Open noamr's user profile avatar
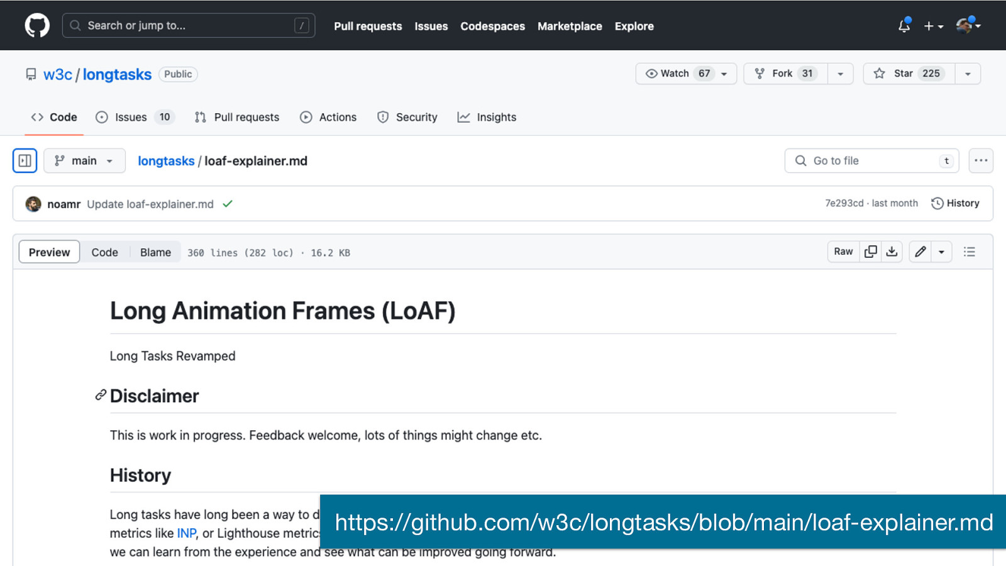Screen dimensions: 1006x566 [33, 204]
